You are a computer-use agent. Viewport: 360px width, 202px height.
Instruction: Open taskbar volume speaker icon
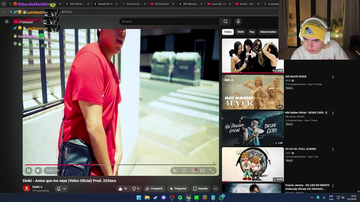coord(343,198)
